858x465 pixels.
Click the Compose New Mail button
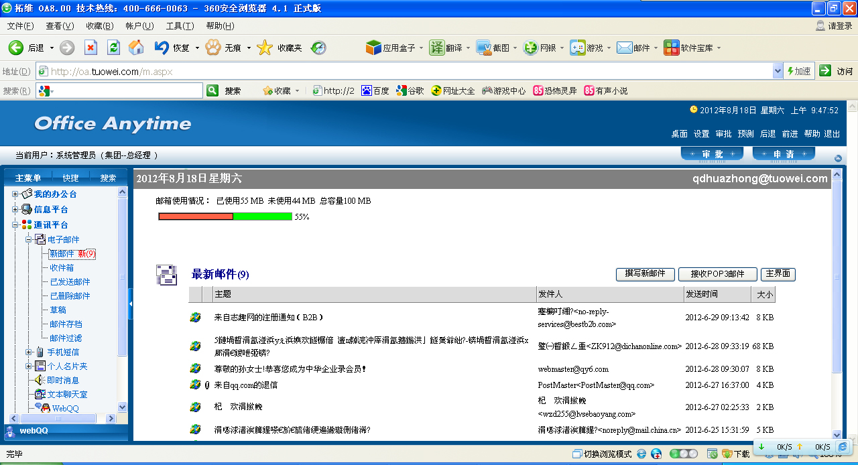pyautogui.click(x=645, y=274)
